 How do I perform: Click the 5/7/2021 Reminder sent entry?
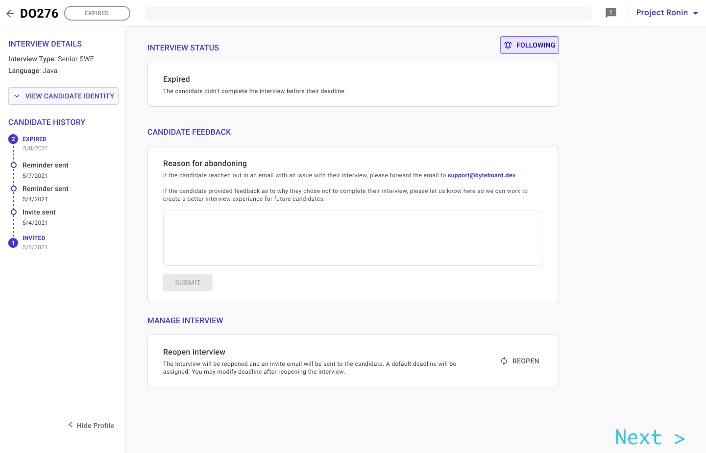[45, 166]
